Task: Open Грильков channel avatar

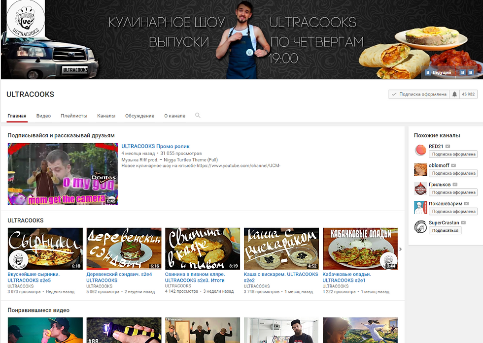Action: (x=420, y=188)
